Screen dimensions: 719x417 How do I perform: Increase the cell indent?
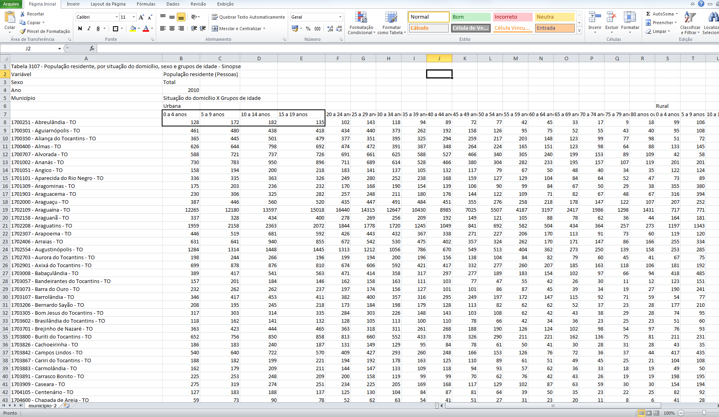point(203,29)
